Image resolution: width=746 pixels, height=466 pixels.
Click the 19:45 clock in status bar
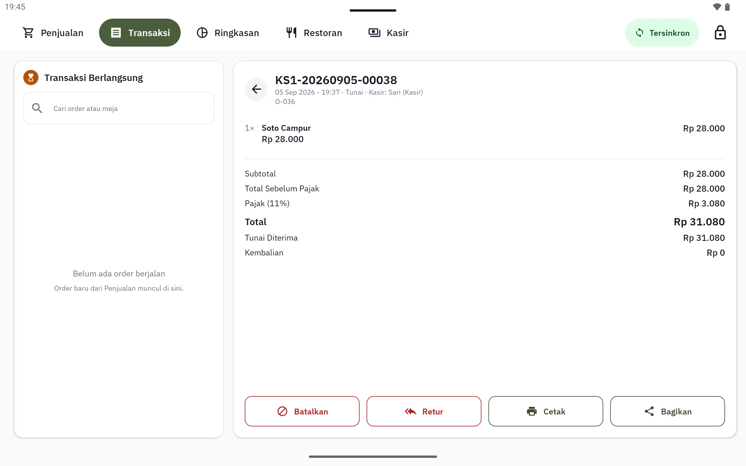(x=15, y=7)
